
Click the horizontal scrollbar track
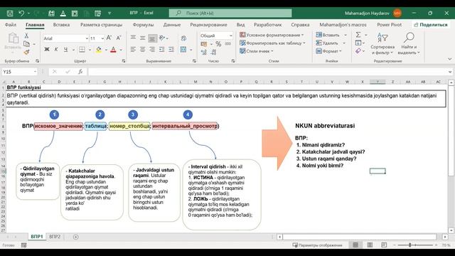tap(360, 237)
